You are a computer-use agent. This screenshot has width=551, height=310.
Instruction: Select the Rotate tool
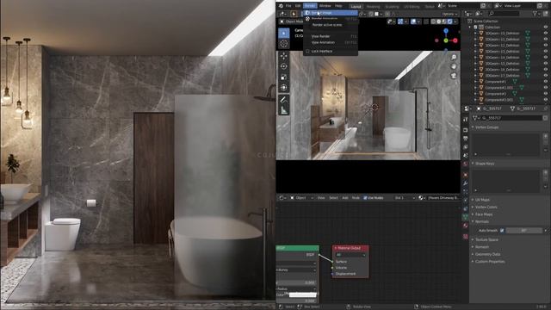point(284,66)
